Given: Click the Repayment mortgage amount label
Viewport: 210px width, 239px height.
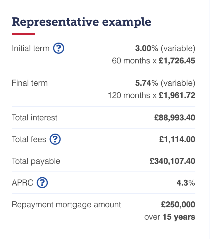Looking at the screenshot, I should [66, 205].
